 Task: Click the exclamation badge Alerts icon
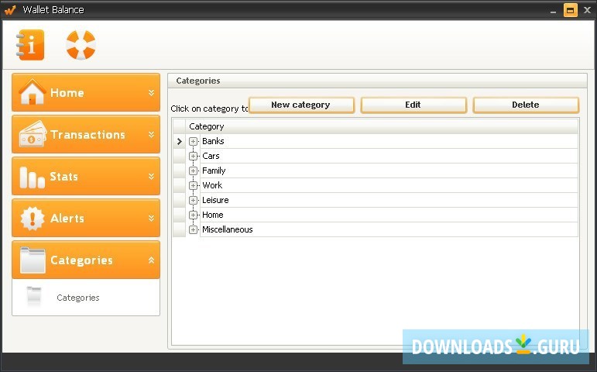click(x=33, y=219)
